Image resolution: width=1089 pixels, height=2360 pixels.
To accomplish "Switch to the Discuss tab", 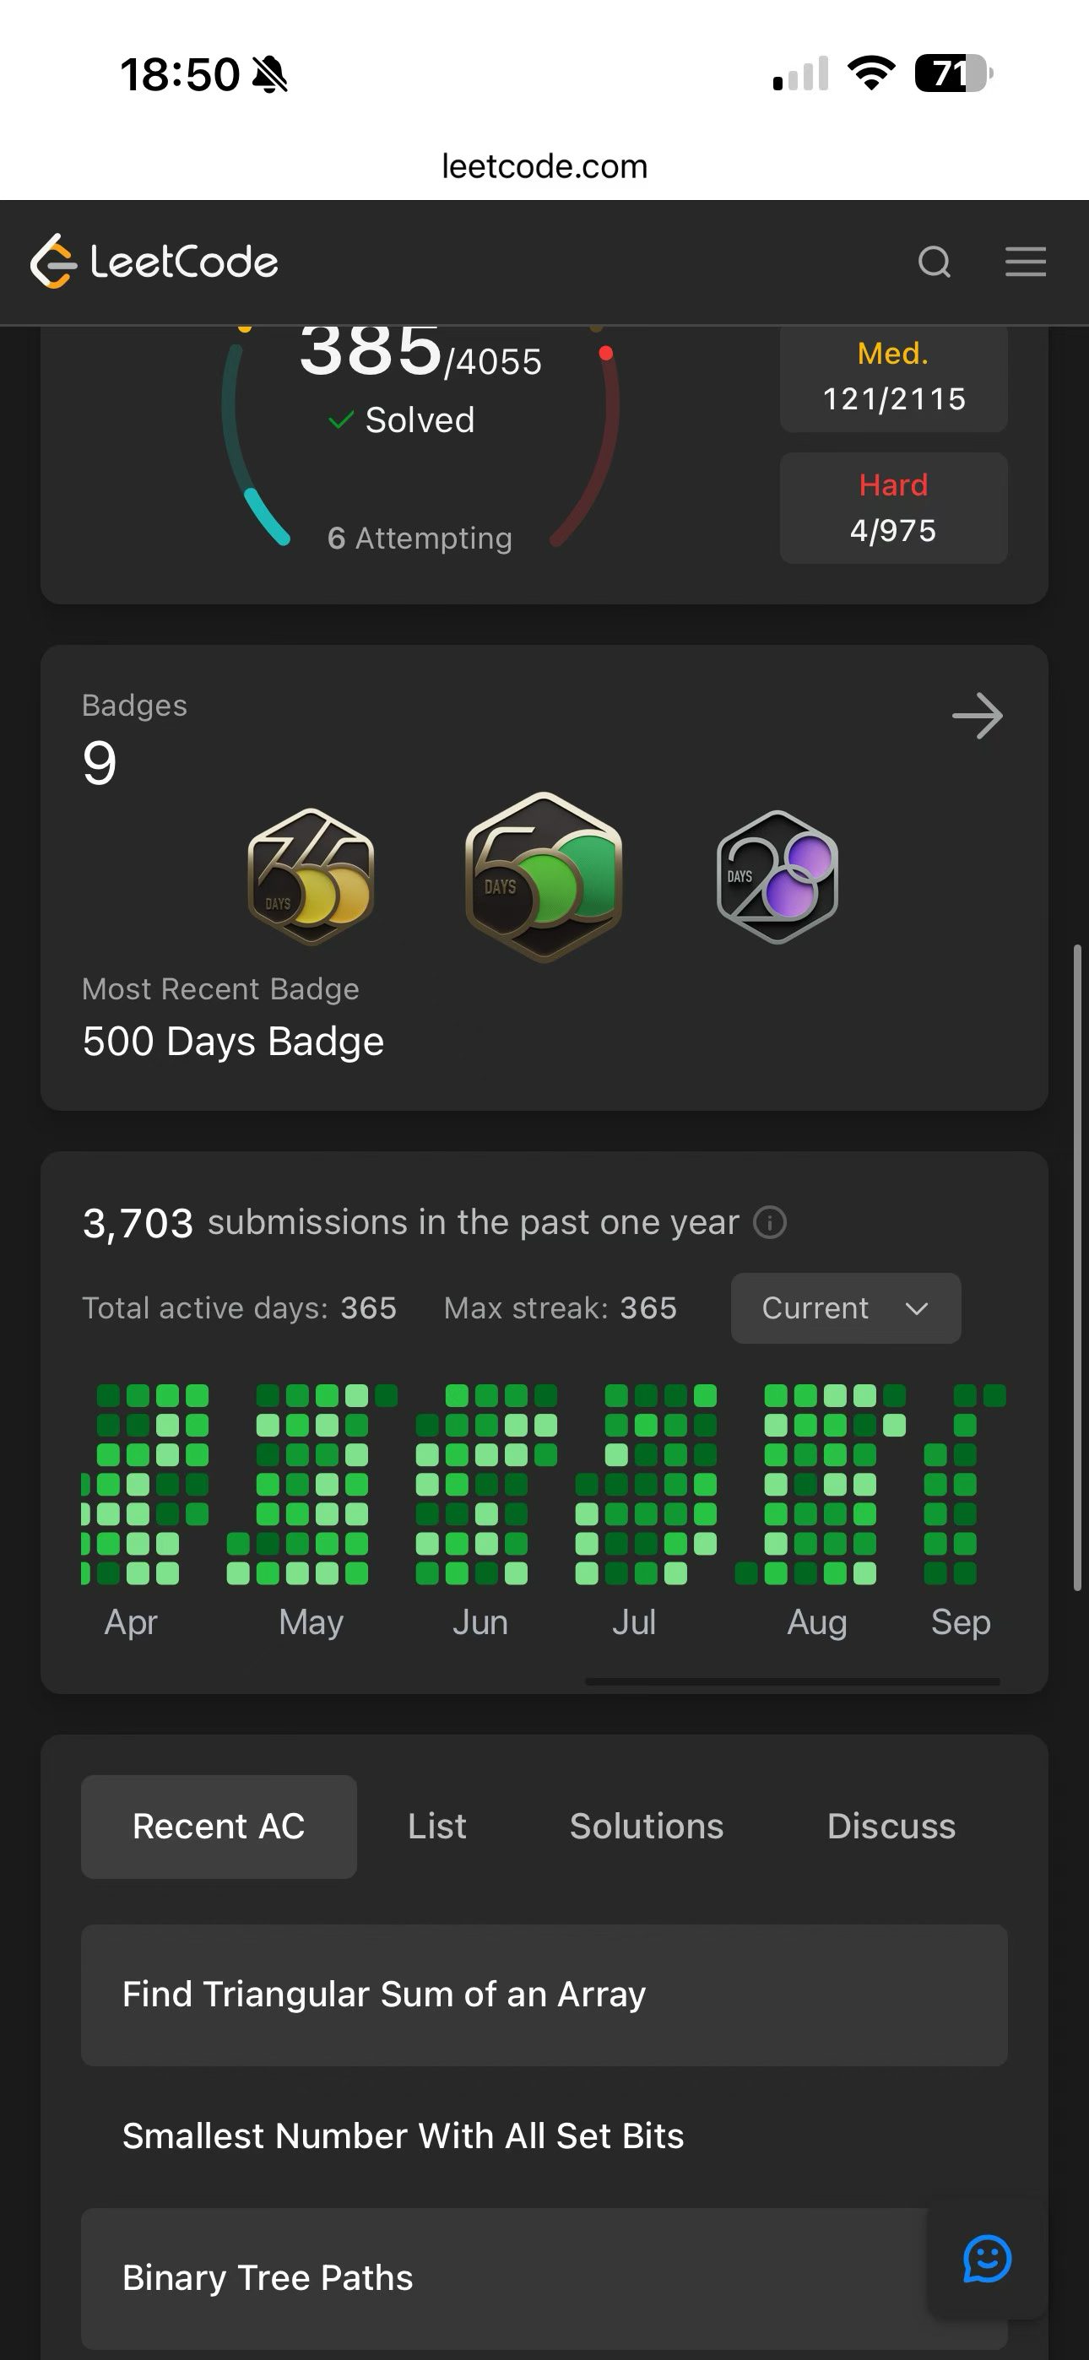I will [x=891, y=1827].
